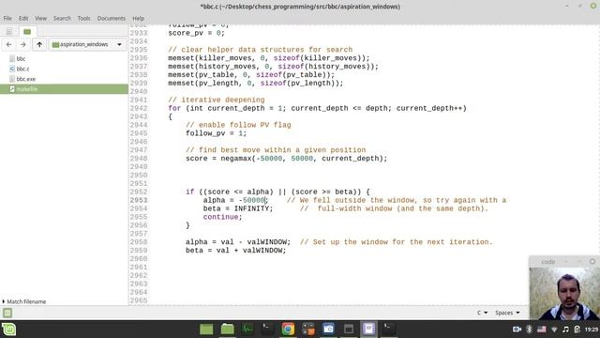Viewport: 600px width, 338px height.
Task: Switch to the text editor taskbar item
Action: click(368, 330)
